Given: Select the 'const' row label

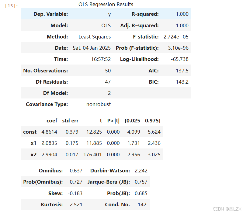Looking at the screenshot, I should tap(30, 132).
